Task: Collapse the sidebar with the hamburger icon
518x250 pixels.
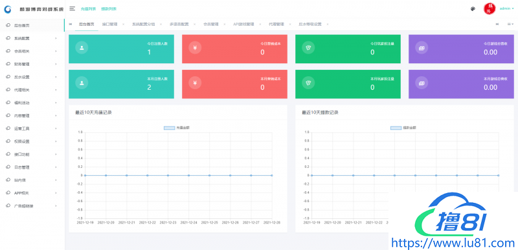Action: (73, 8)
